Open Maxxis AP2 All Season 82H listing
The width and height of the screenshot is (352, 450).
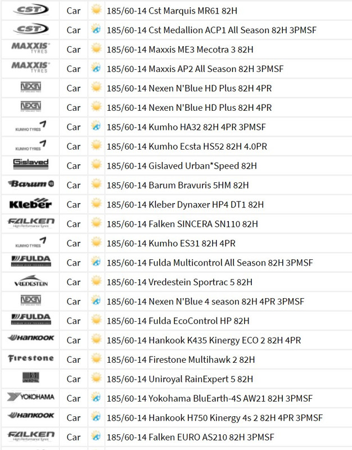[195, 69]
